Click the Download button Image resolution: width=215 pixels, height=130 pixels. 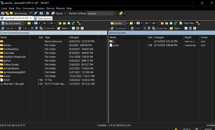[118, 28]
